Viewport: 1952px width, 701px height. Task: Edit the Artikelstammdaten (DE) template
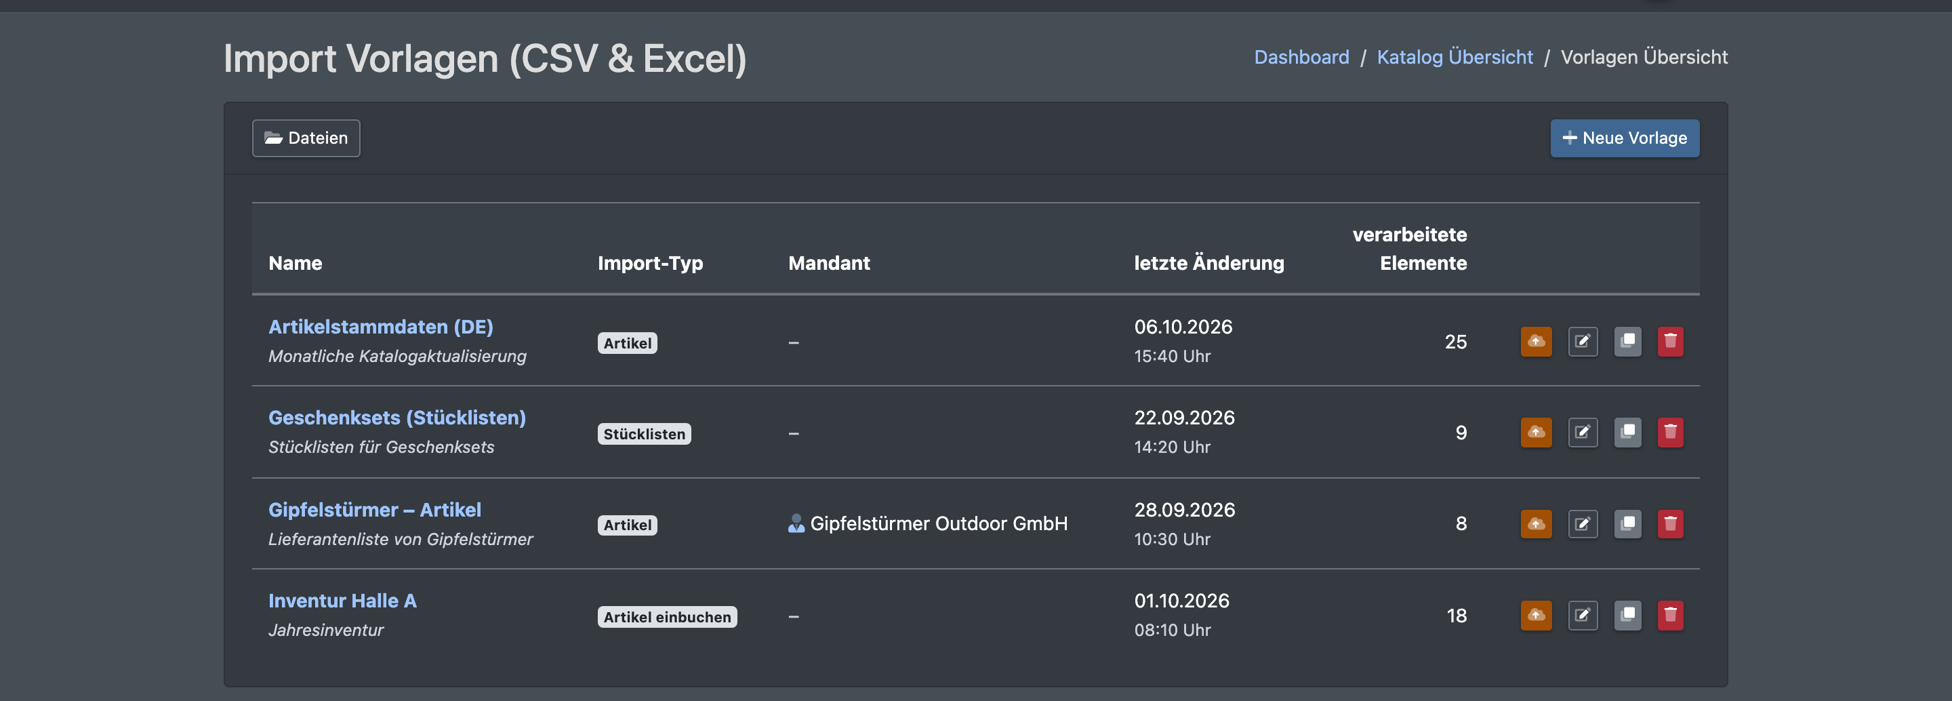[1582, 342]
